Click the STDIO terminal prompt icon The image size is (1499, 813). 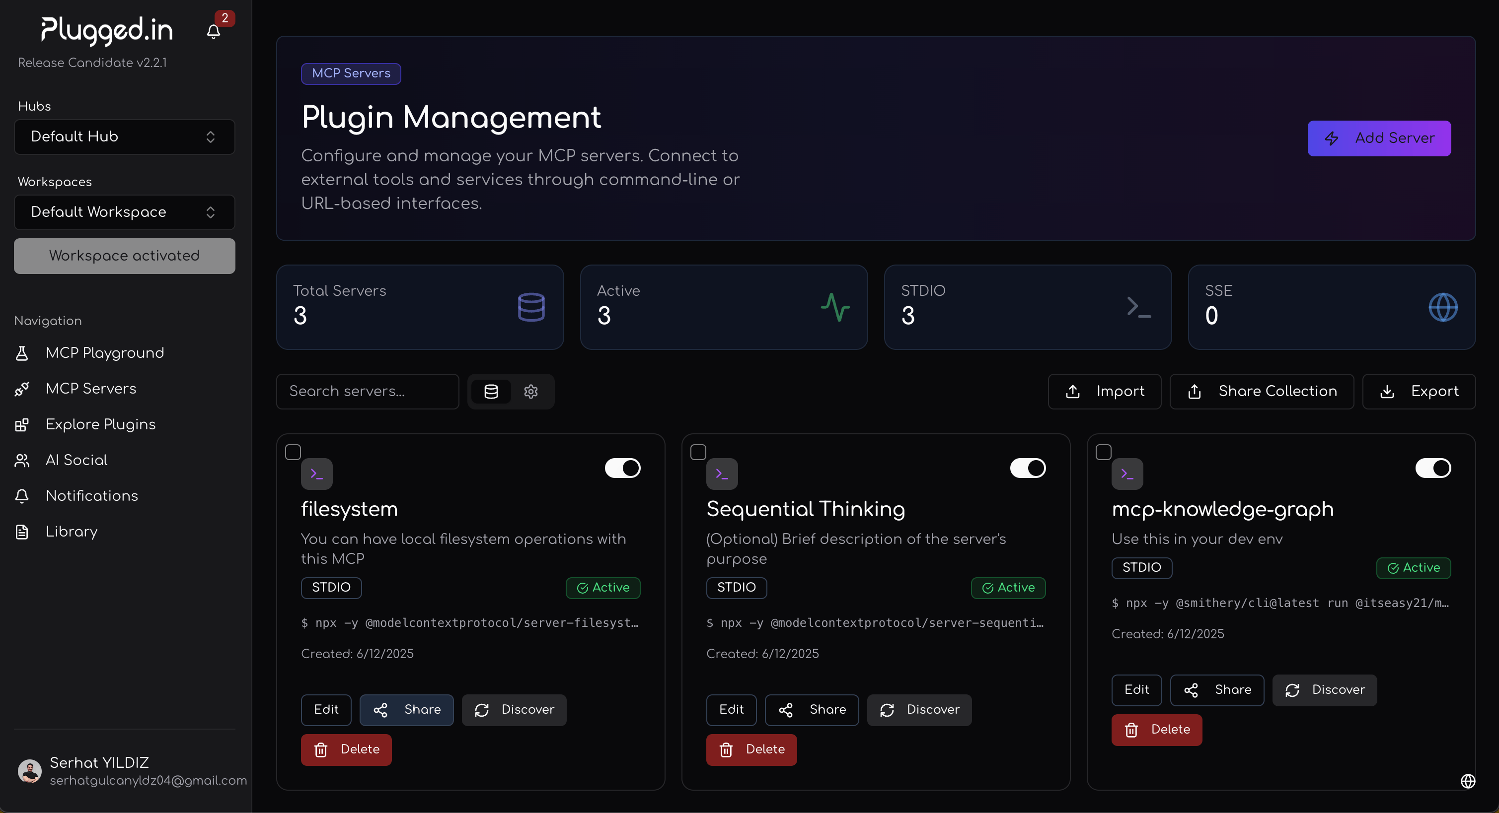(x=1139, y=307)
